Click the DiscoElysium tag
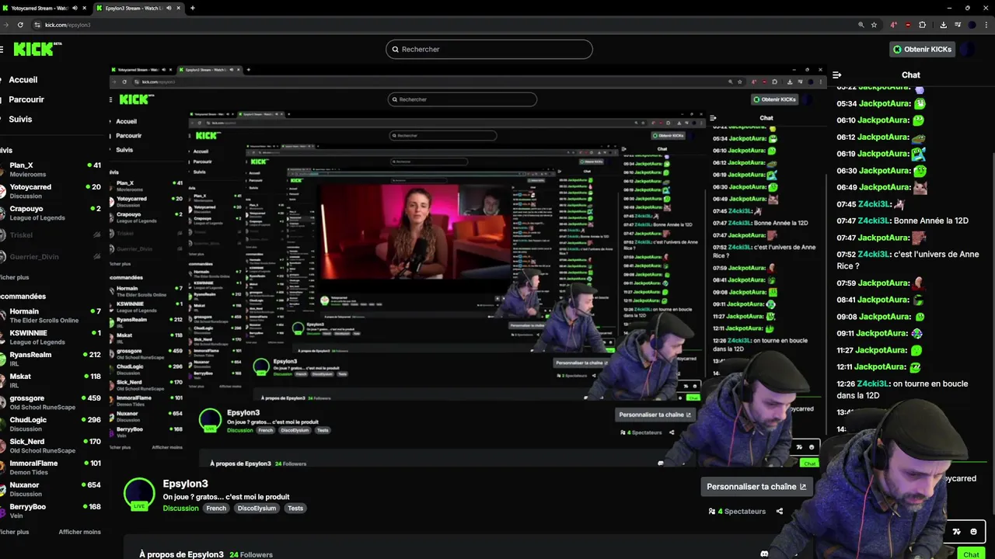This screenshot has width=995, height=559. pyautogui.click(x=257, y=509)
